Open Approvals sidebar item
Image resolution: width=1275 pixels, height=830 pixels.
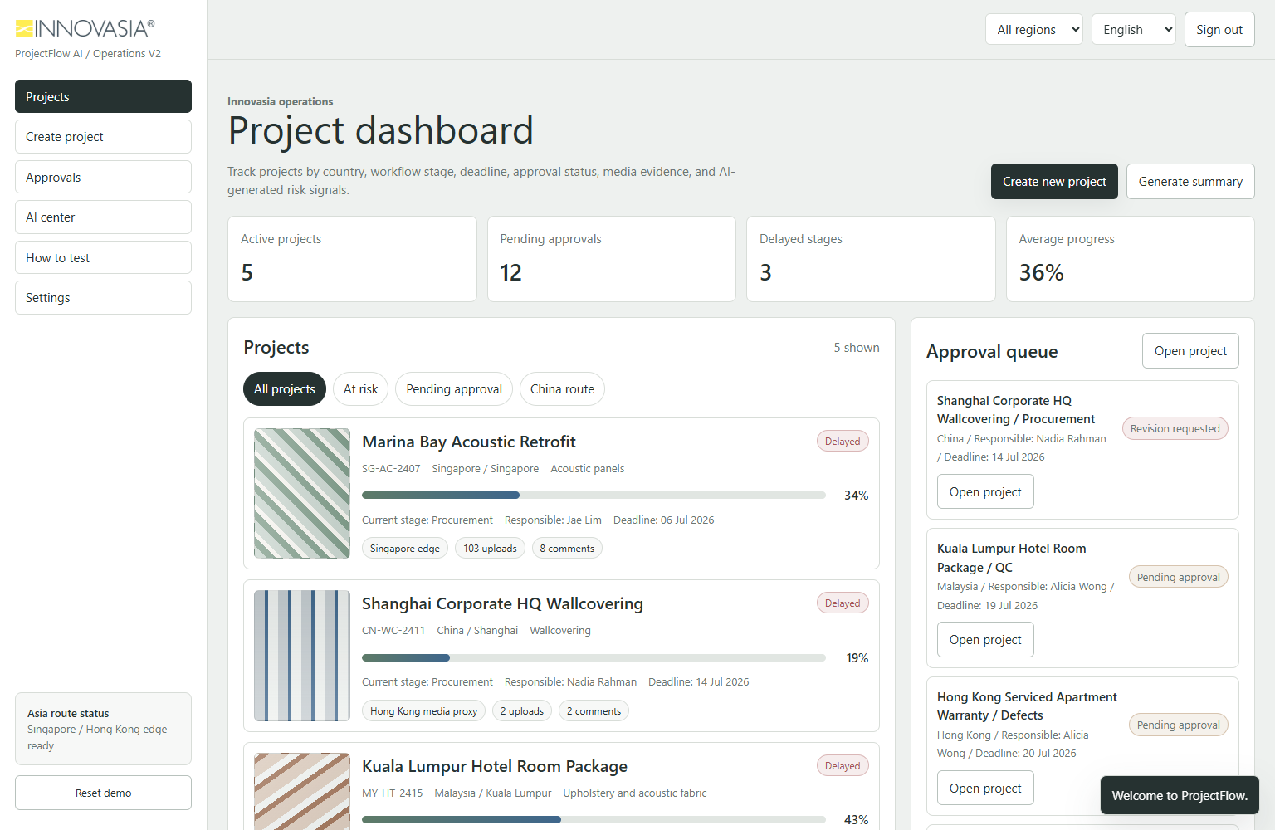coord(103,177)
